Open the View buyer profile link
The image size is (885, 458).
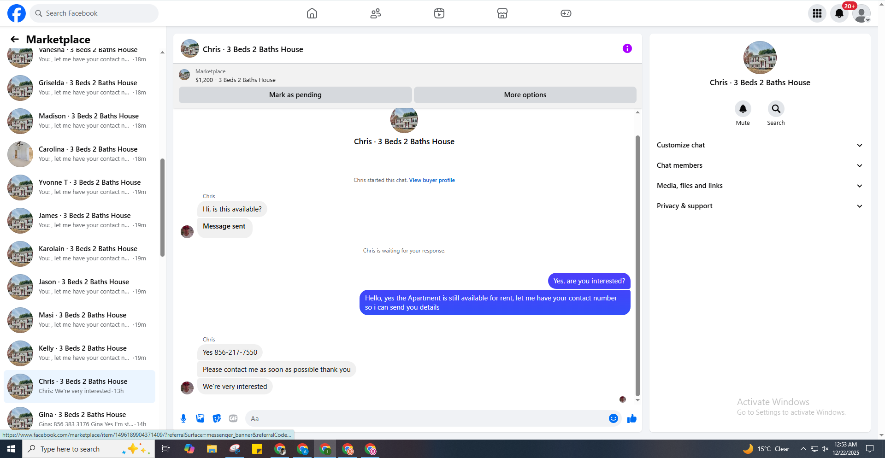pyautogui.click(x=432, y=180)
